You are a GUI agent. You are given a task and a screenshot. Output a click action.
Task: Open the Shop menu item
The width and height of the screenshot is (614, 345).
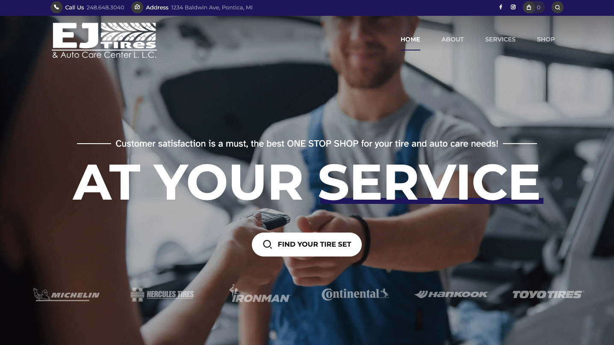point(546,39)
